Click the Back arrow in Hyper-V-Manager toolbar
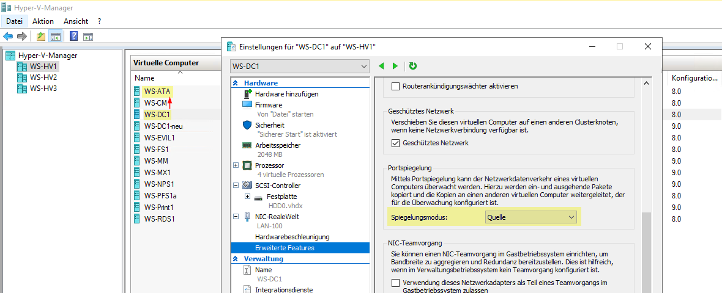 pyautogui.click(x=8, y=36)
